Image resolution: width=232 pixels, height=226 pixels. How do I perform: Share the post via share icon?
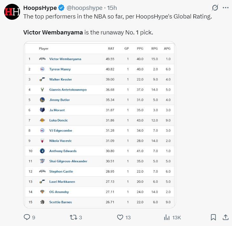point(225,217)
